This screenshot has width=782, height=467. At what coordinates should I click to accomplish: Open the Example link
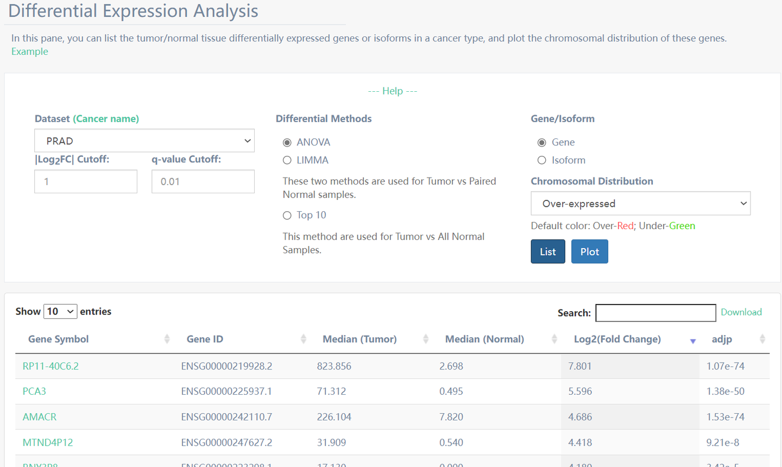[x=30, y=52]
